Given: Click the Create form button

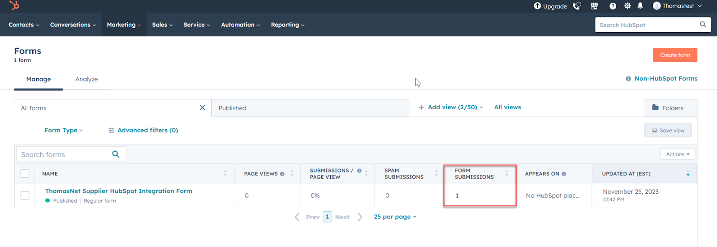Looking at the screenshot, I should click(675, 55).
